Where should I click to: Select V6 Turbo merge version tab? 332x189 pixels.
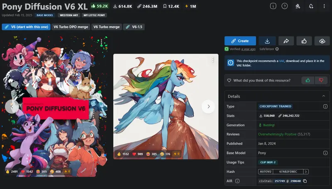107,27
